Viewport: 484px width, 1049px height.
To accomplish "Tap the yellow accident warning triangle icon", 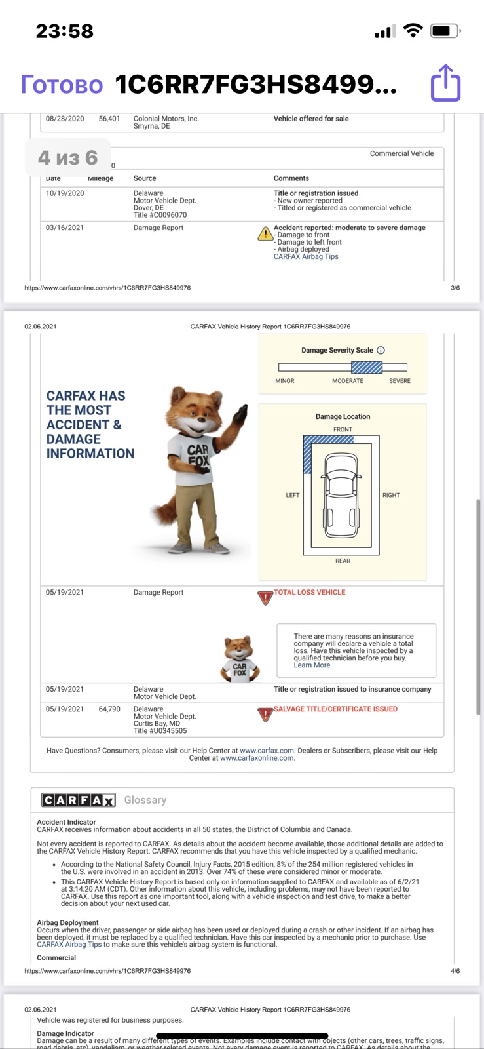I will 265,233.
